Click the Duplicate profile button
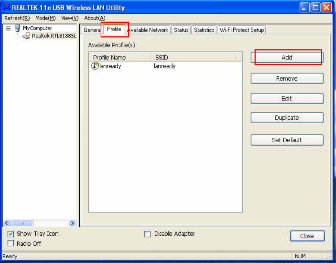 point(287,117)
